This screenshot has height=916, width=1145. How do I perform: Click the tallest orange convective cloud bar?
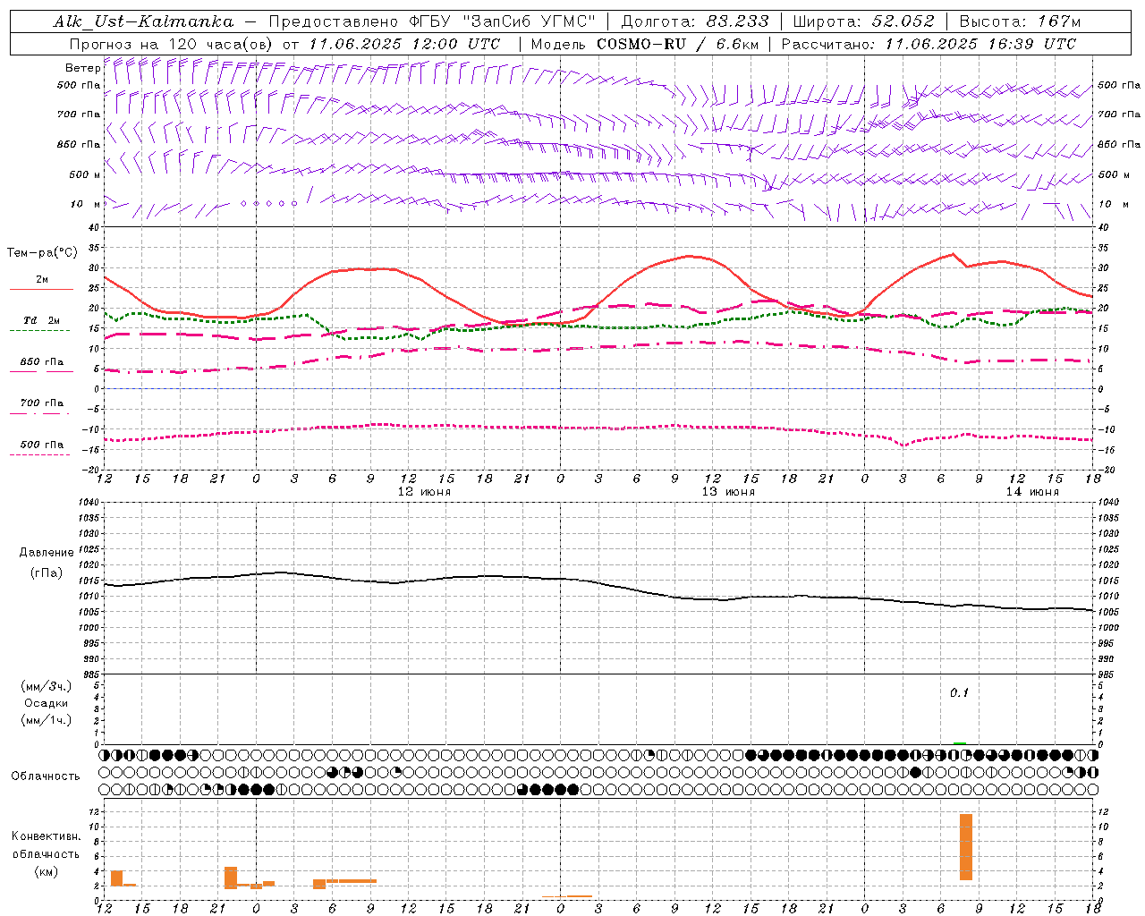(966, 847)
